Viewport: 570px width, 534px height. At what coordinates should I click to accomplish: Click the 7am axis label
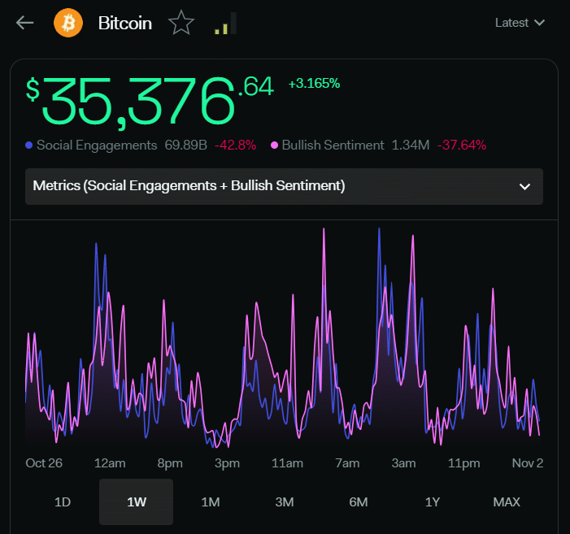tap(347, 463)
